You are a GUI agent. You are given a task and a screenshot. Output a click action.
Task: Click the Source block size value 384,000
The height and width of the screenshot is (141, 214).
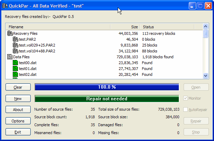(173, 117)
